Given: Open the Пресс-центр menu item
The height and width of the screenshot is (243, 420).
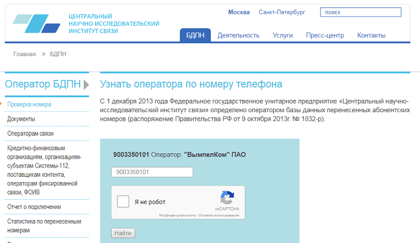Looking at the screenshot, I should 325,35.
